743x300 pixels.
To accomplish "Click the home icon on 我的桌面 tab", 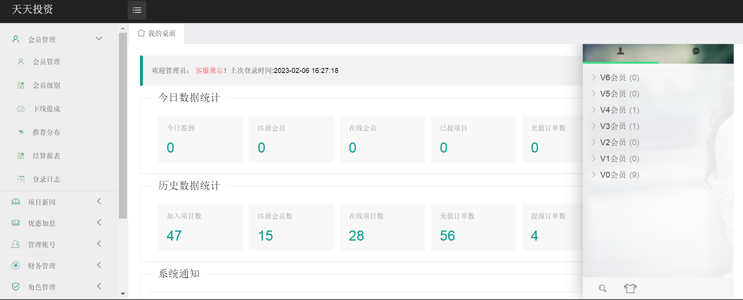I will pos(141,33).
